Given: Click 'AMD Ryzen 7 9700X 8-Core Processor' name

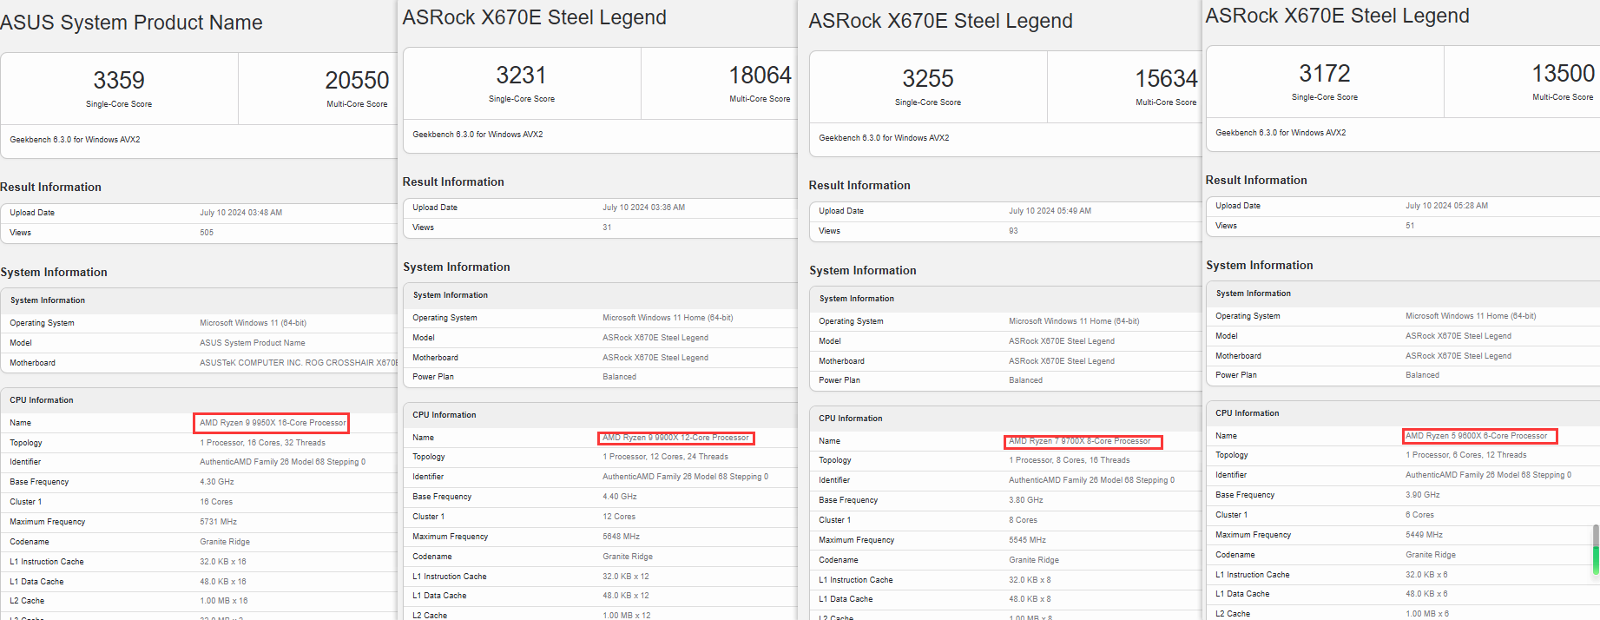Looking at the screenshot, I should [x=1079, y=441].
